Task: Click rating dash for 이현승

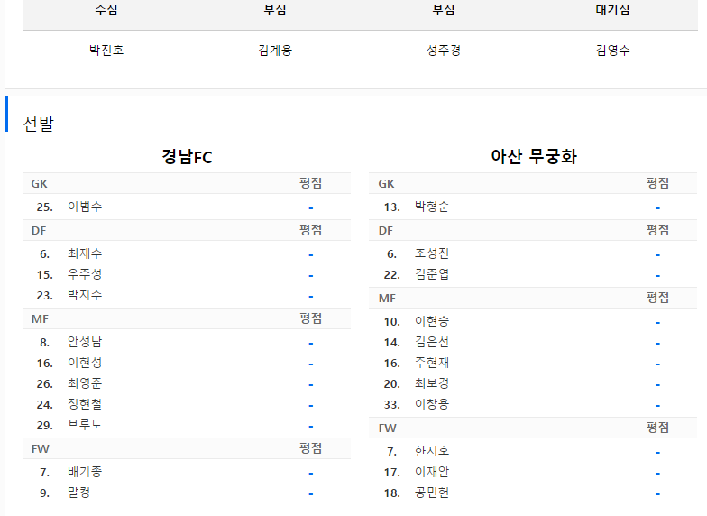Action: [658, 323]
